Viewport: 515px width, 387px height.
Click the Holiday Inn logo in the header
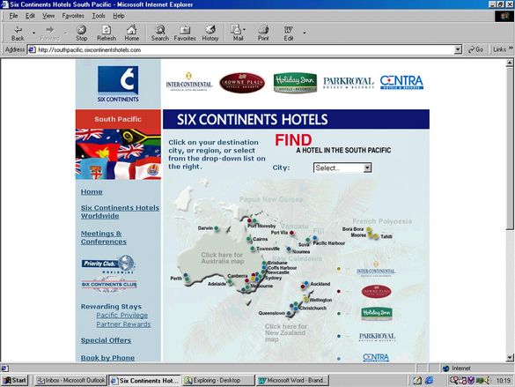pos(295,83)
